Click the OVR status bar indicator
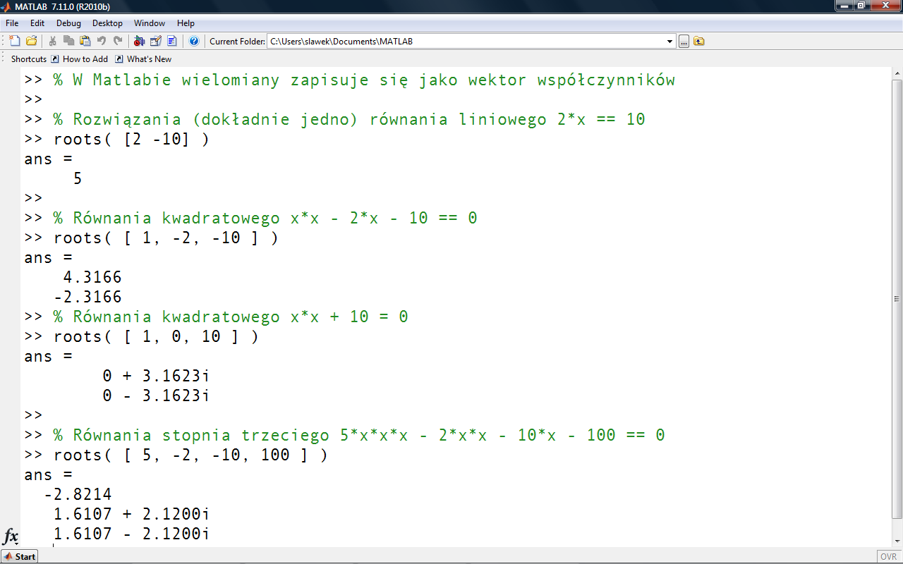This screenshot has width=903, height=564. click(888, 557)
